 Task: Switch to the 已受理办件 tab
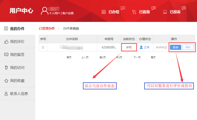pyautogui.click(x=47, y=29)
